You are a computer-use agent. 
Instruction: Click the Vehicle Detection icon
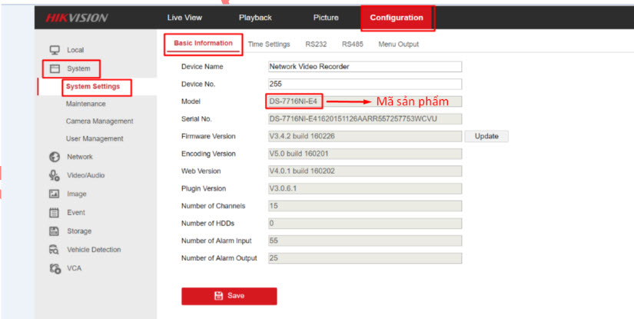tap(55, 250)
